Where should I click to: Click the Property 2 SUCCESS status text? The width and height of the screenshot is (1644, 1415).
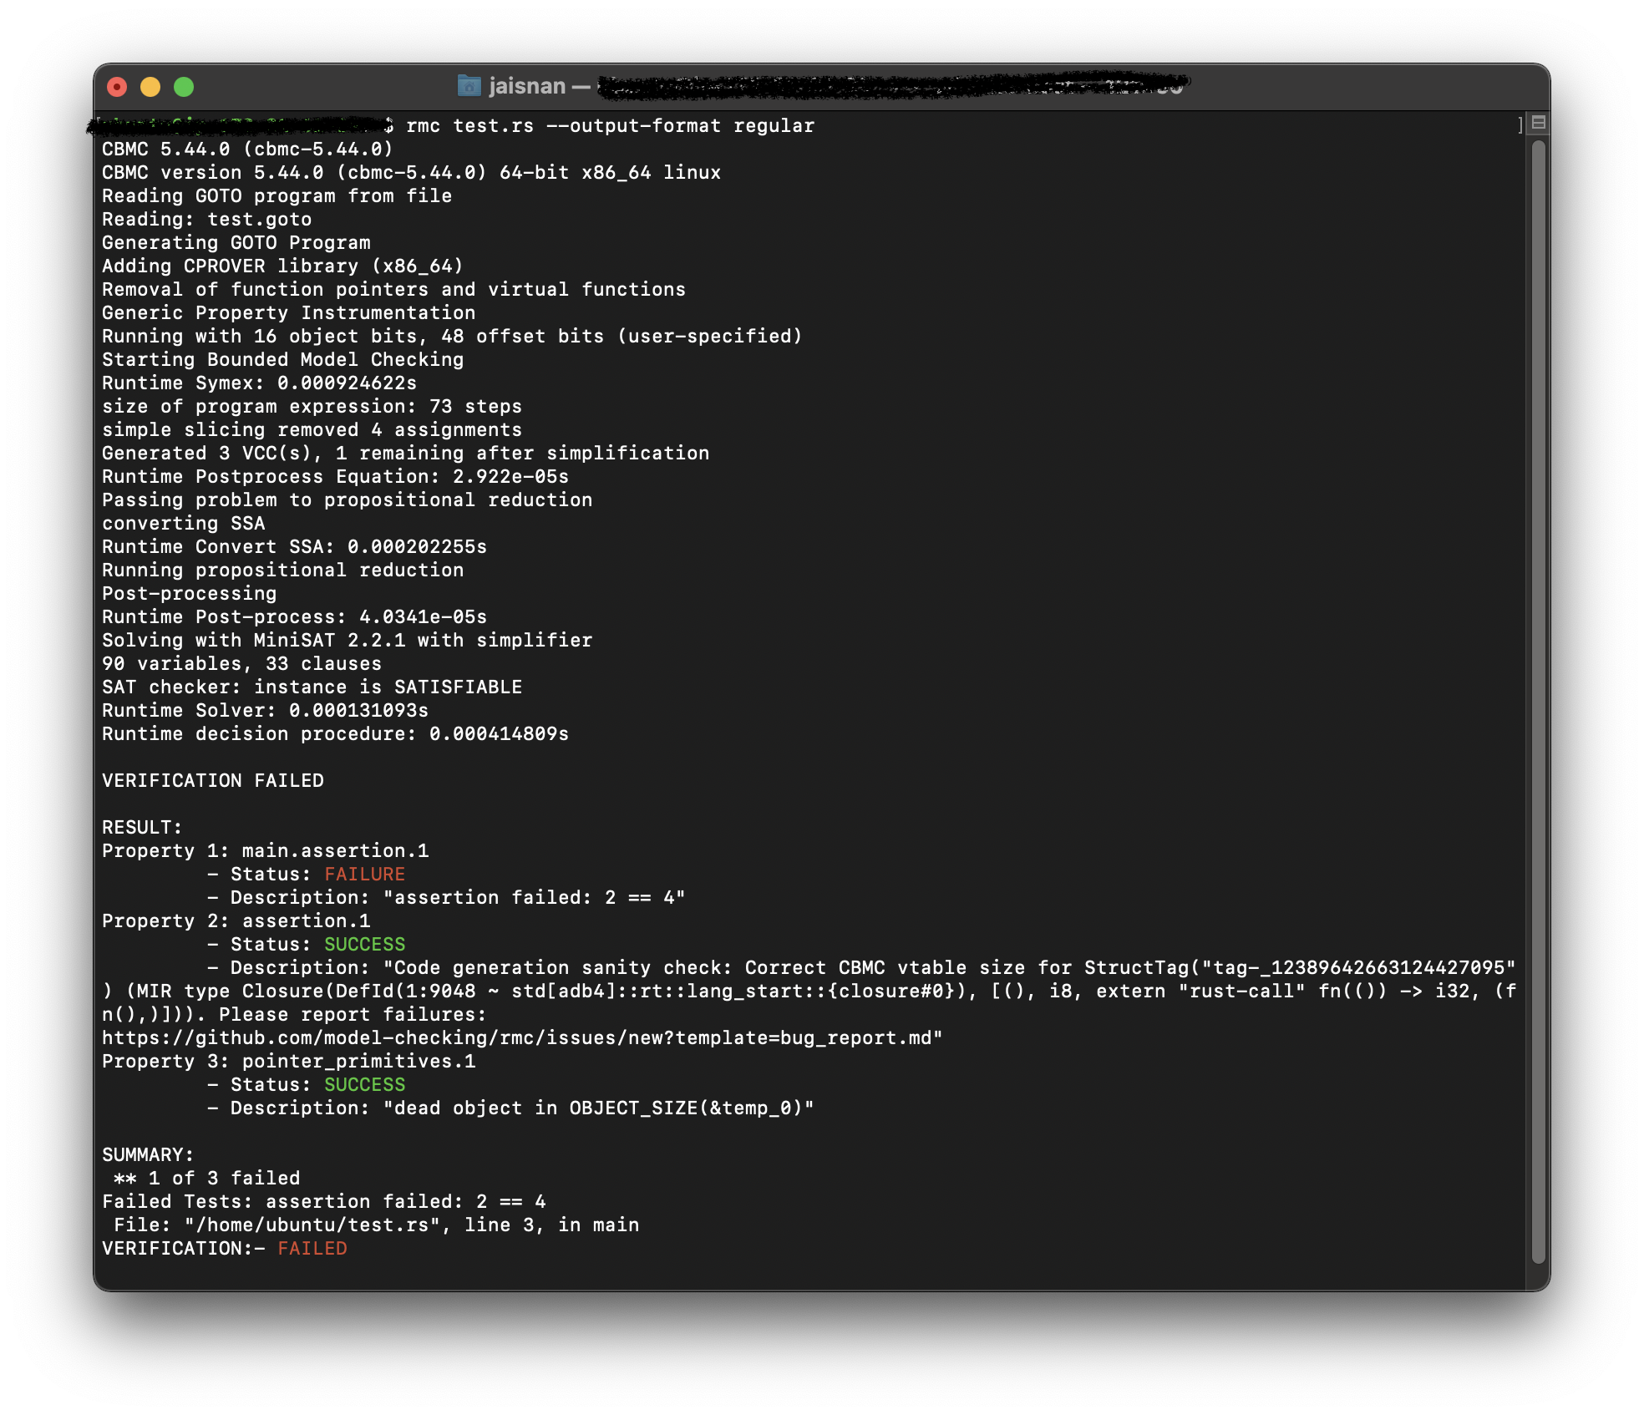point(364,945)
